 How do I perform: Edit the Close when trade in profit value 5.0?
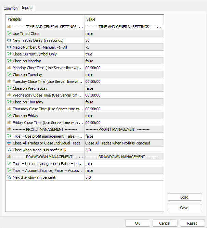(x=124, y=150)
